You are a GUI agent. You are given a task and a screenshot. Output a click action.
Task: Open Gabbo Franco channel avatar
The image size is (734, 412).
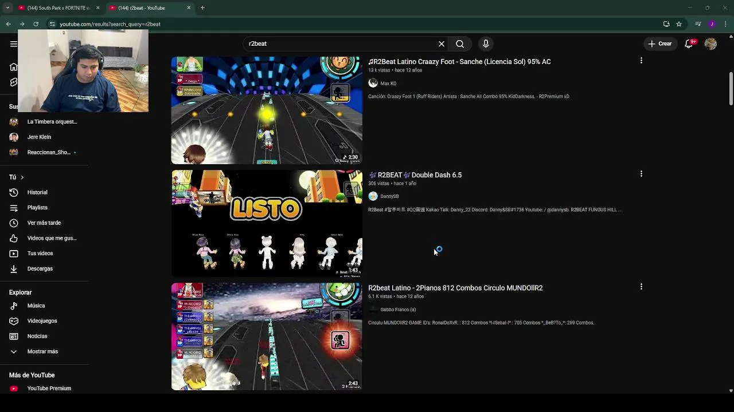(x=373, y=310)
